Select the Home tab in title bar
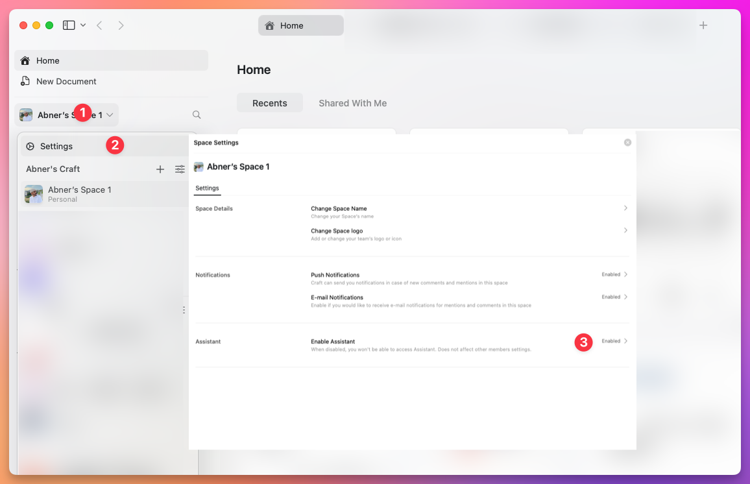This screenshot has width=750, height=484. [x=301, y=25]
